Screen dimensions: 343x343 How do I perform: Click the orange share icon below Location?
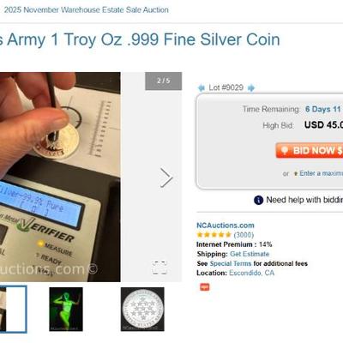(204, 287)
